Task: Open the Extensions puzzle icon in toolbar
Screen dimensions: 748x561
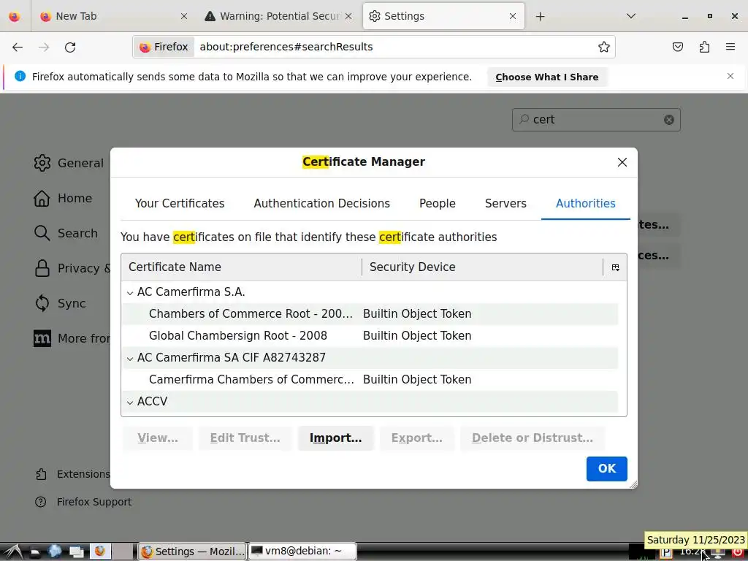Action: (704, 47)
